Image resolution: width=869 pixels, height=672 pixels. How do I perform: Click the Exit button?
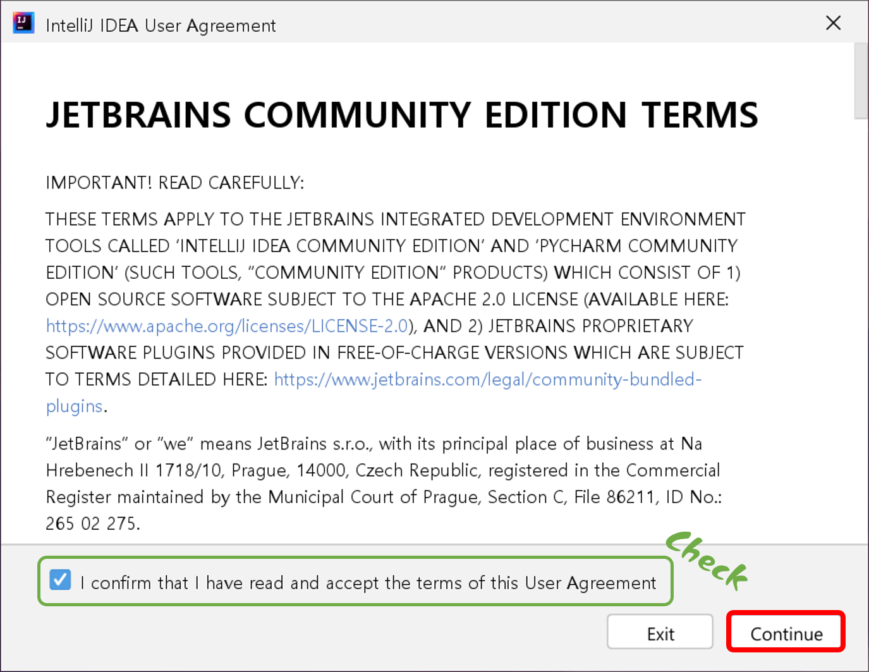click(x=660, y=632)
